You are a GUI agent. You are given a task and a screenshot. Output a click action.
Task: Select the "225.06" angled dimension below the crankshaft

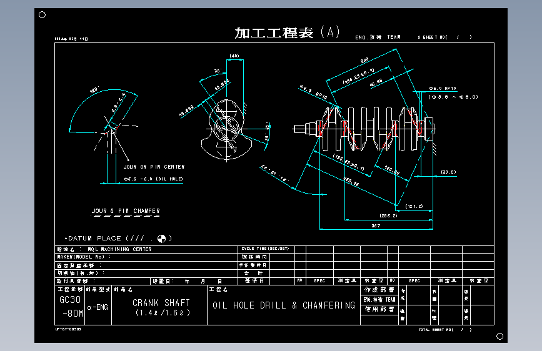pos(351,181)
